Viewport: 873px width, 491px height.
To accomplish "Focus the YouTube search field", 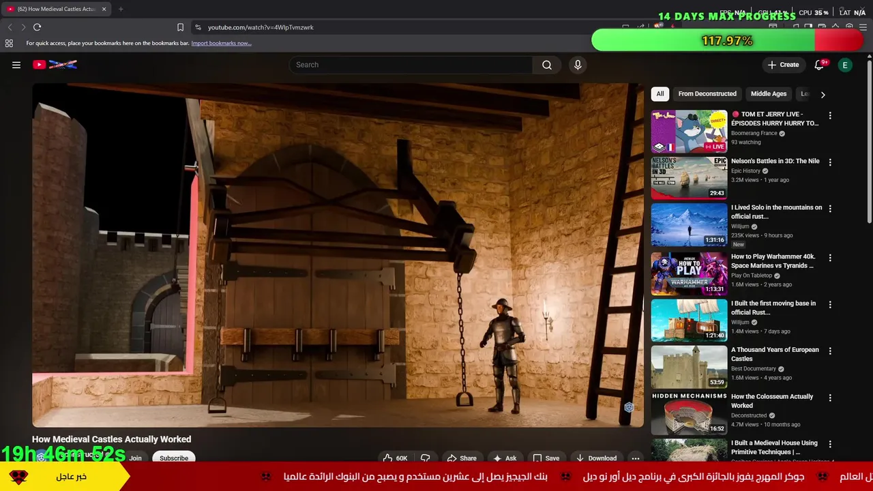I will [x=411, y=65].
